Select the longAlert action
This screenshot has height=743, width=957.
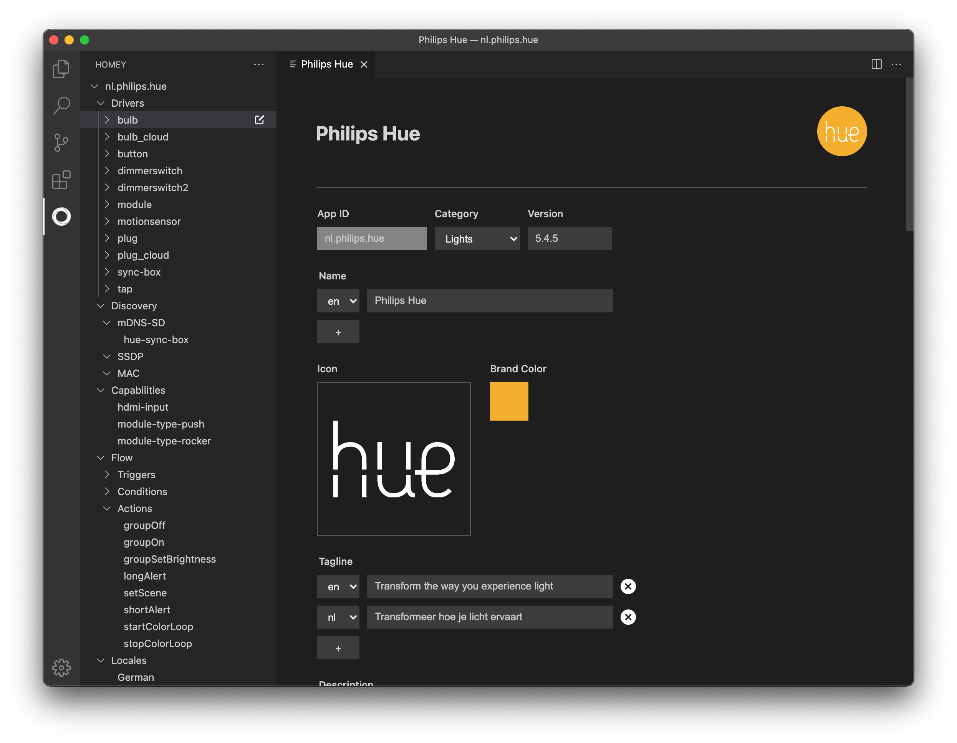[145, 576]
